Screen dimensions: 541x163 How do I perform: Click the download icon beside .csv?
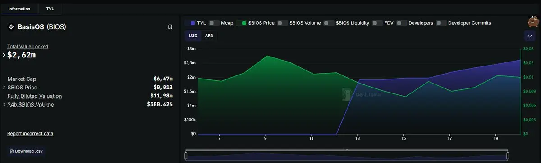12,151
